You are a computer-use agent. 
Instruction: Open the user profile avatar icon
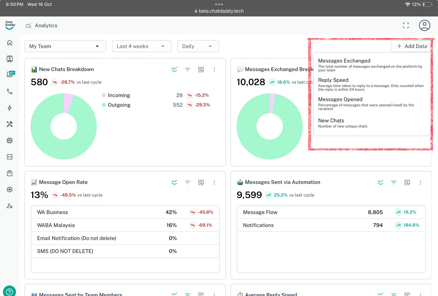tap(424, 25)
